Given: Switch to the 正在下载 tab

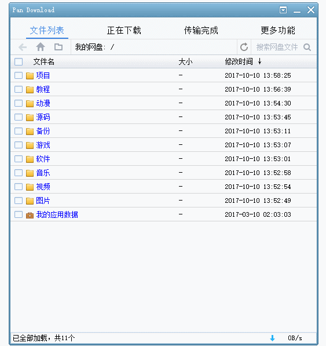Looking at the screenshot, I should point(124,30).
